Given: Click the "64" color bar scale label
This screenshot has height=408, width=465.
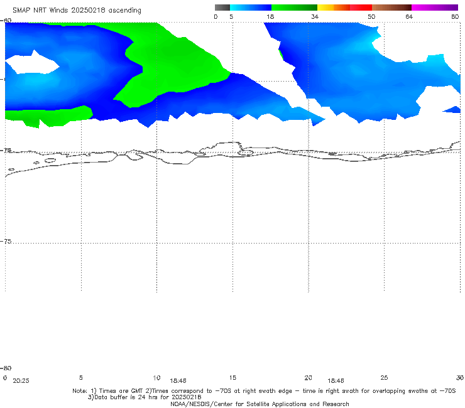Looking at the screenshot, I should tap(409, 16).
